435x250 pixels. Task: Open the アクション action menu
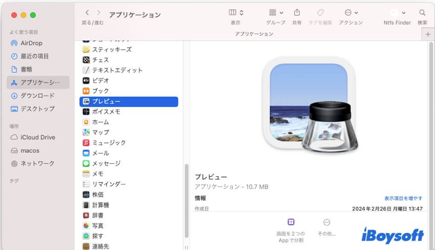click(351, 12)
